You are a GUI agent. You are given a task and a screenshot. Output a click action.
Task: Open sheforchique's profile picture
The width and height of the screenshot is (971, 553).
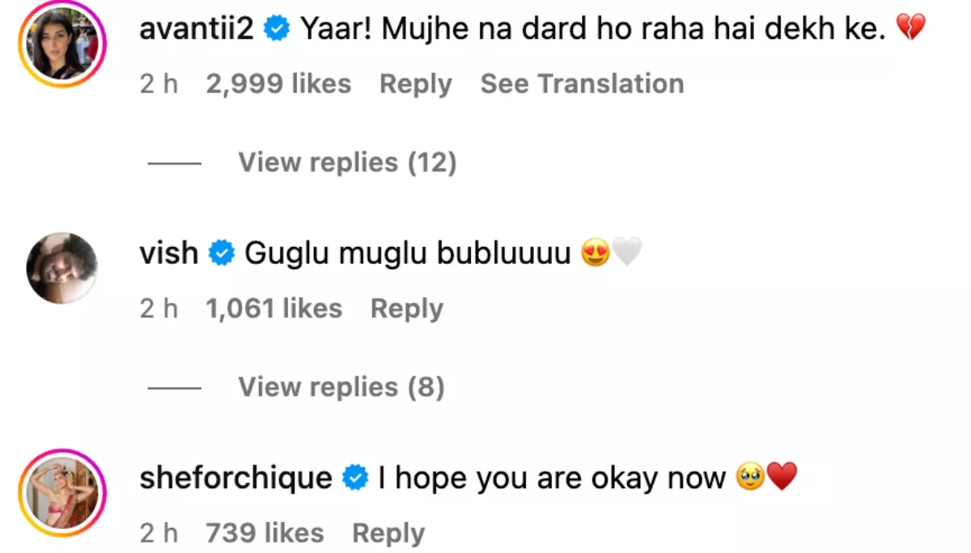[63, 492]
